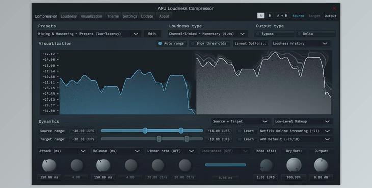
Task: Click the 1.00 LUFS knee size value
Action: (x=266, y=177)
